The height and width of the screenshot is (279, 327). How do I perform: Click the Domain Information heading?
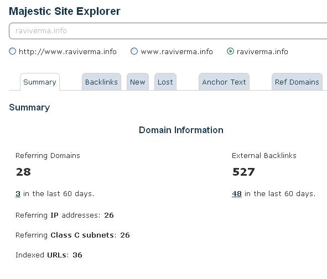(x=181, y=130)
